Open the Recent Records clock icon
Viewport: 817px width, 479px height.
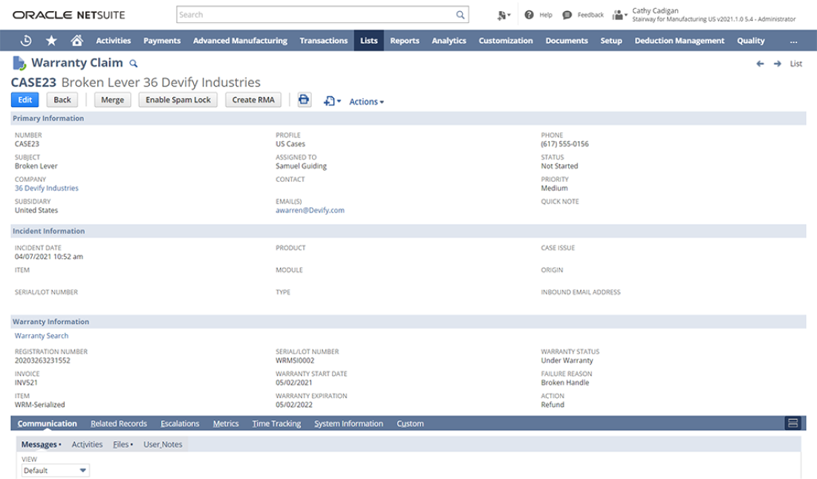click(x=26, y=41)
